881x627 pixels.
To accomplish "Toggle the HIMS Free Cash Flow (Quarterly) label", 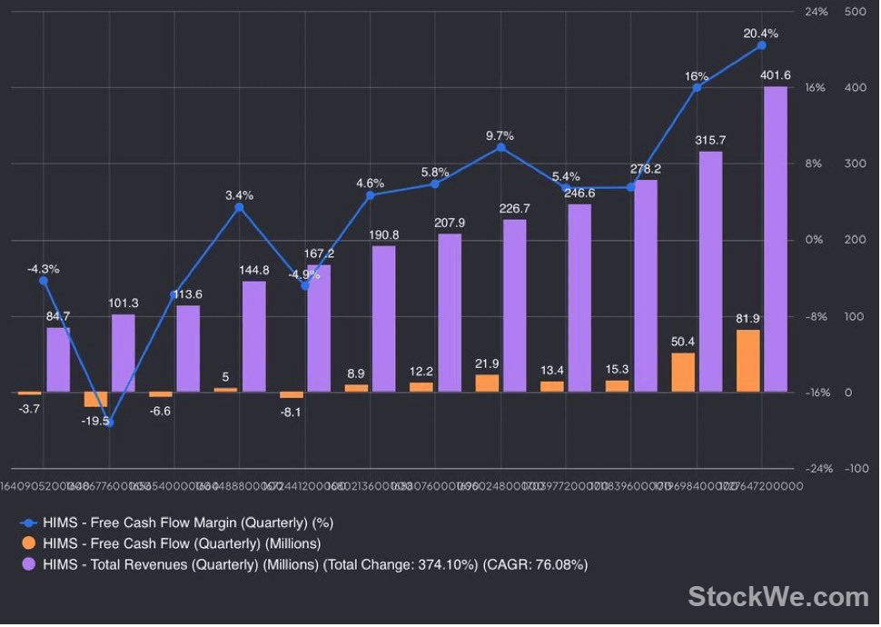I will (x=182, y=543).
